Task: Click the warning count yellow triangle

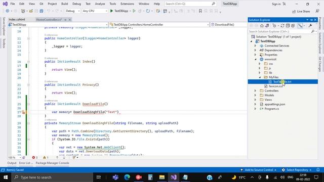Action: (45, 157)
